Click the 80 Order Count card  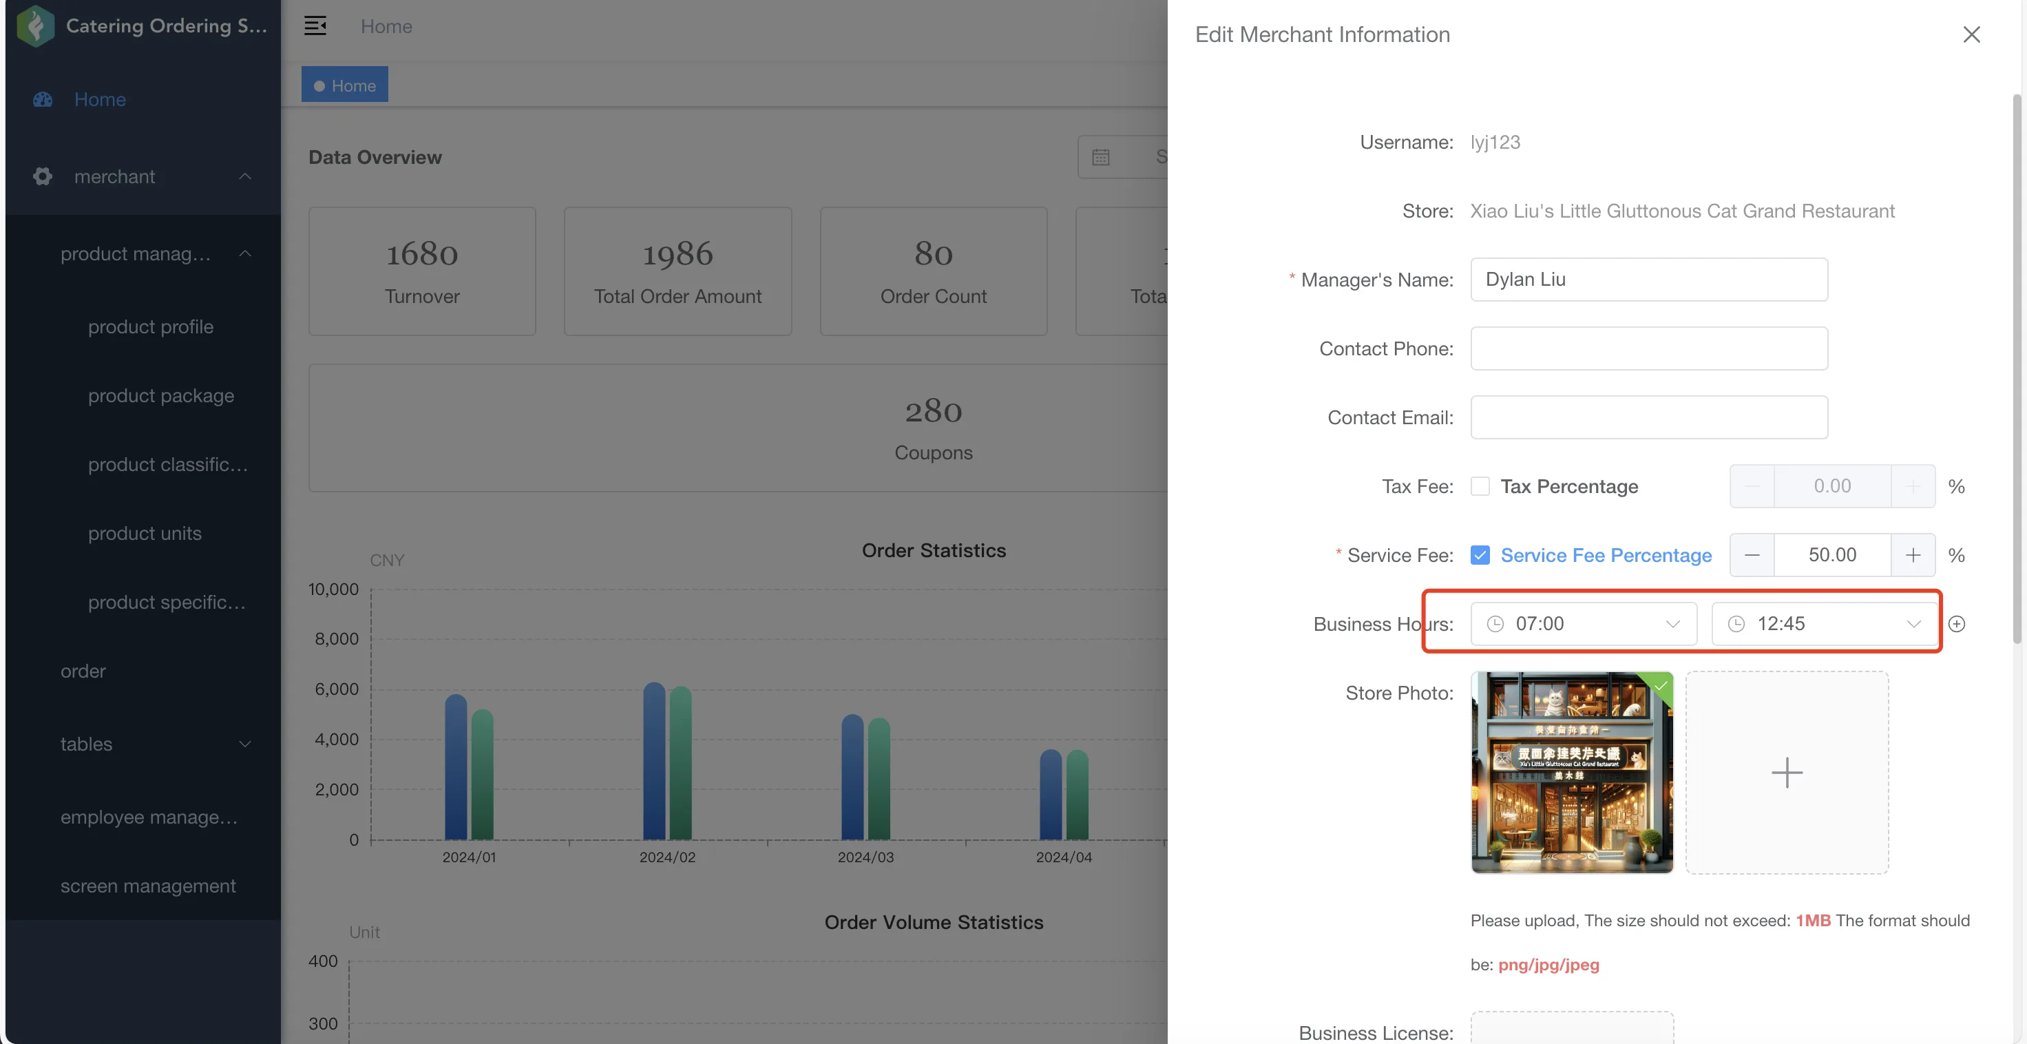point(933,271)
